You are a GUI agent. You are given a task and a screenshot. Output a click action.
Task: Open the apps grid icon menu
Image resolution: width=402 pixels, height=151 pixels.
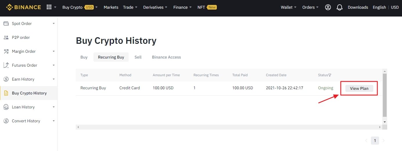point(49,7)
